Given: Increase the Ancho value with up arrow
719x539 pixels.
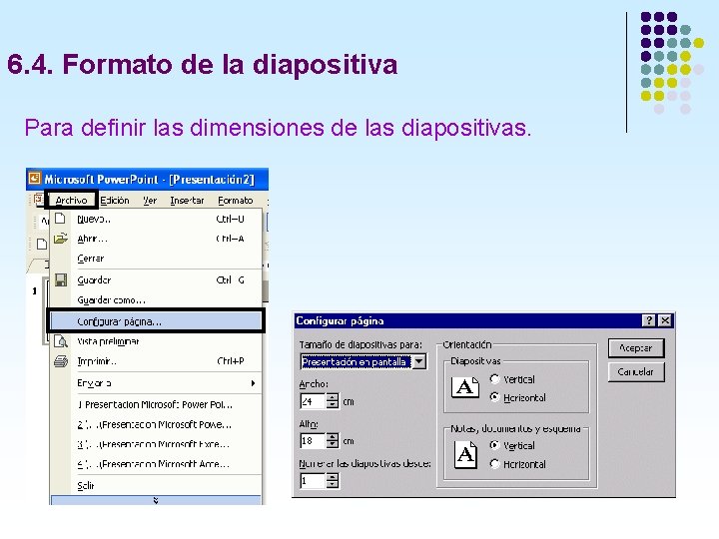Looking at the screenshot, I should 333,397.
